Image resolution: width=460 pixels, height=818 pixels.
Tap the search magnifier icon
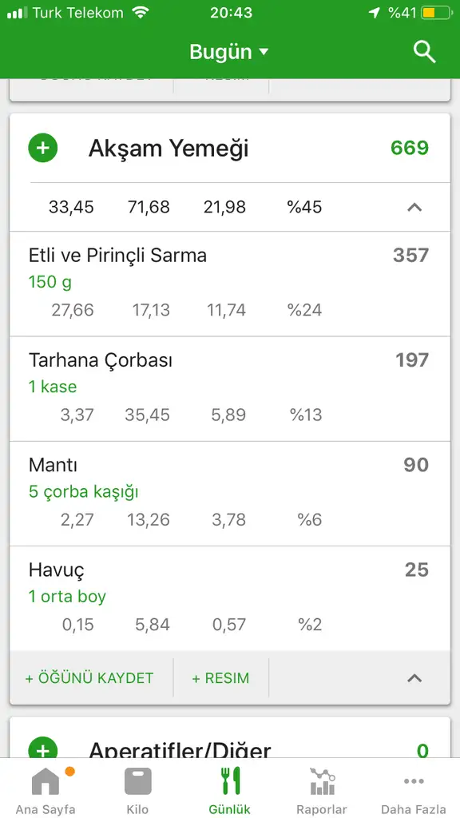424,52
